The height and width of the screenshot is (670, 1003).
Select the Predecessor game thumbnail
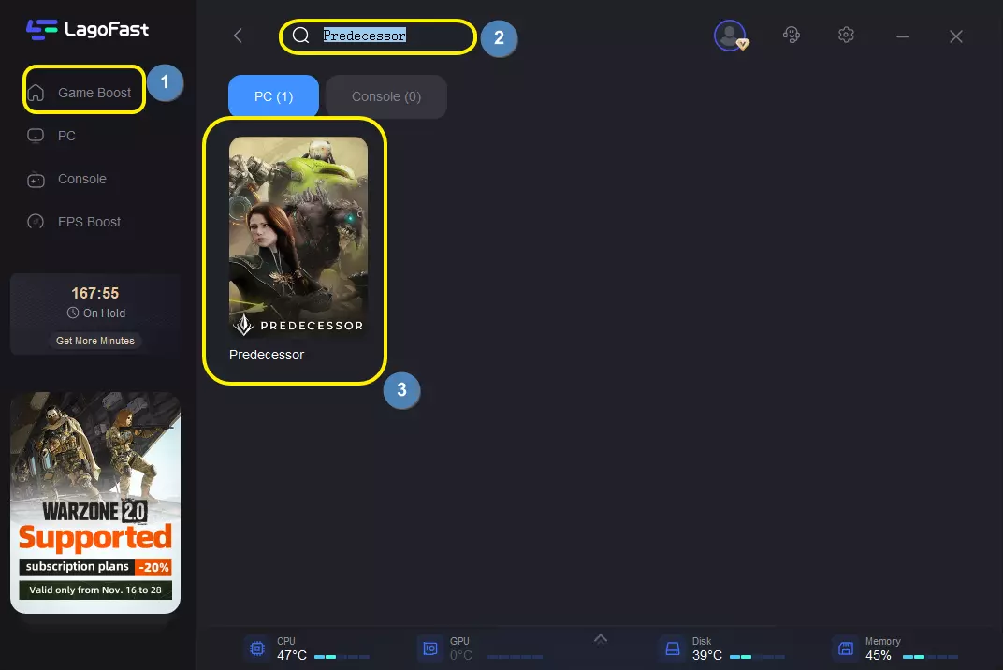(x=298, y=239)
